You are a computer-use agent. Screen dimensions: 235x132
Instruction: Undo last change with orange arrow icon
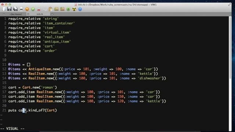pos(27,9)
